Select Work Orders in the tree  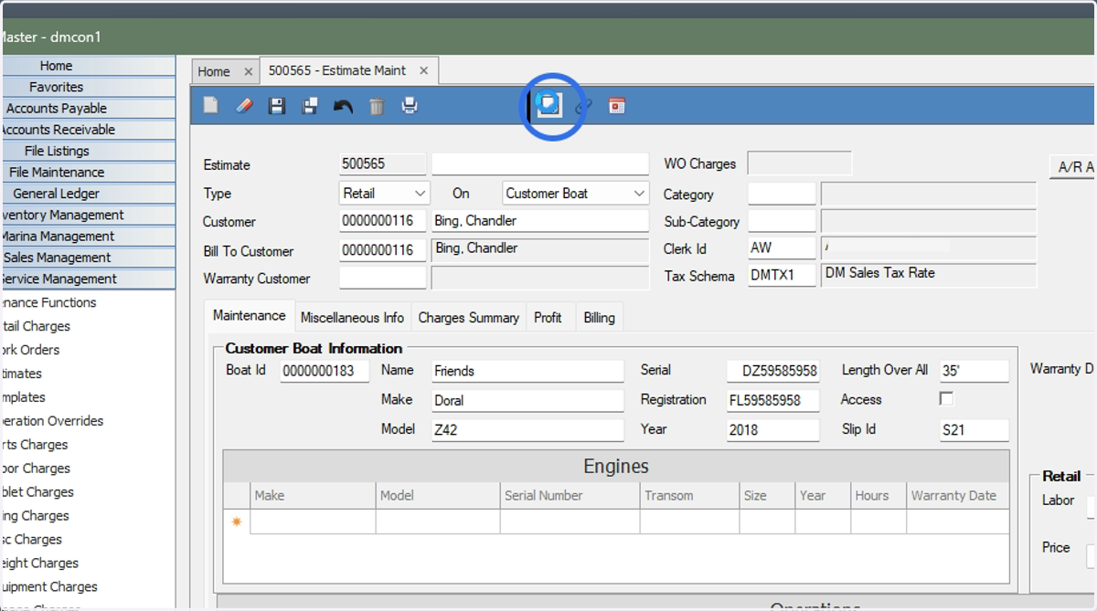[x=30, y=350]
